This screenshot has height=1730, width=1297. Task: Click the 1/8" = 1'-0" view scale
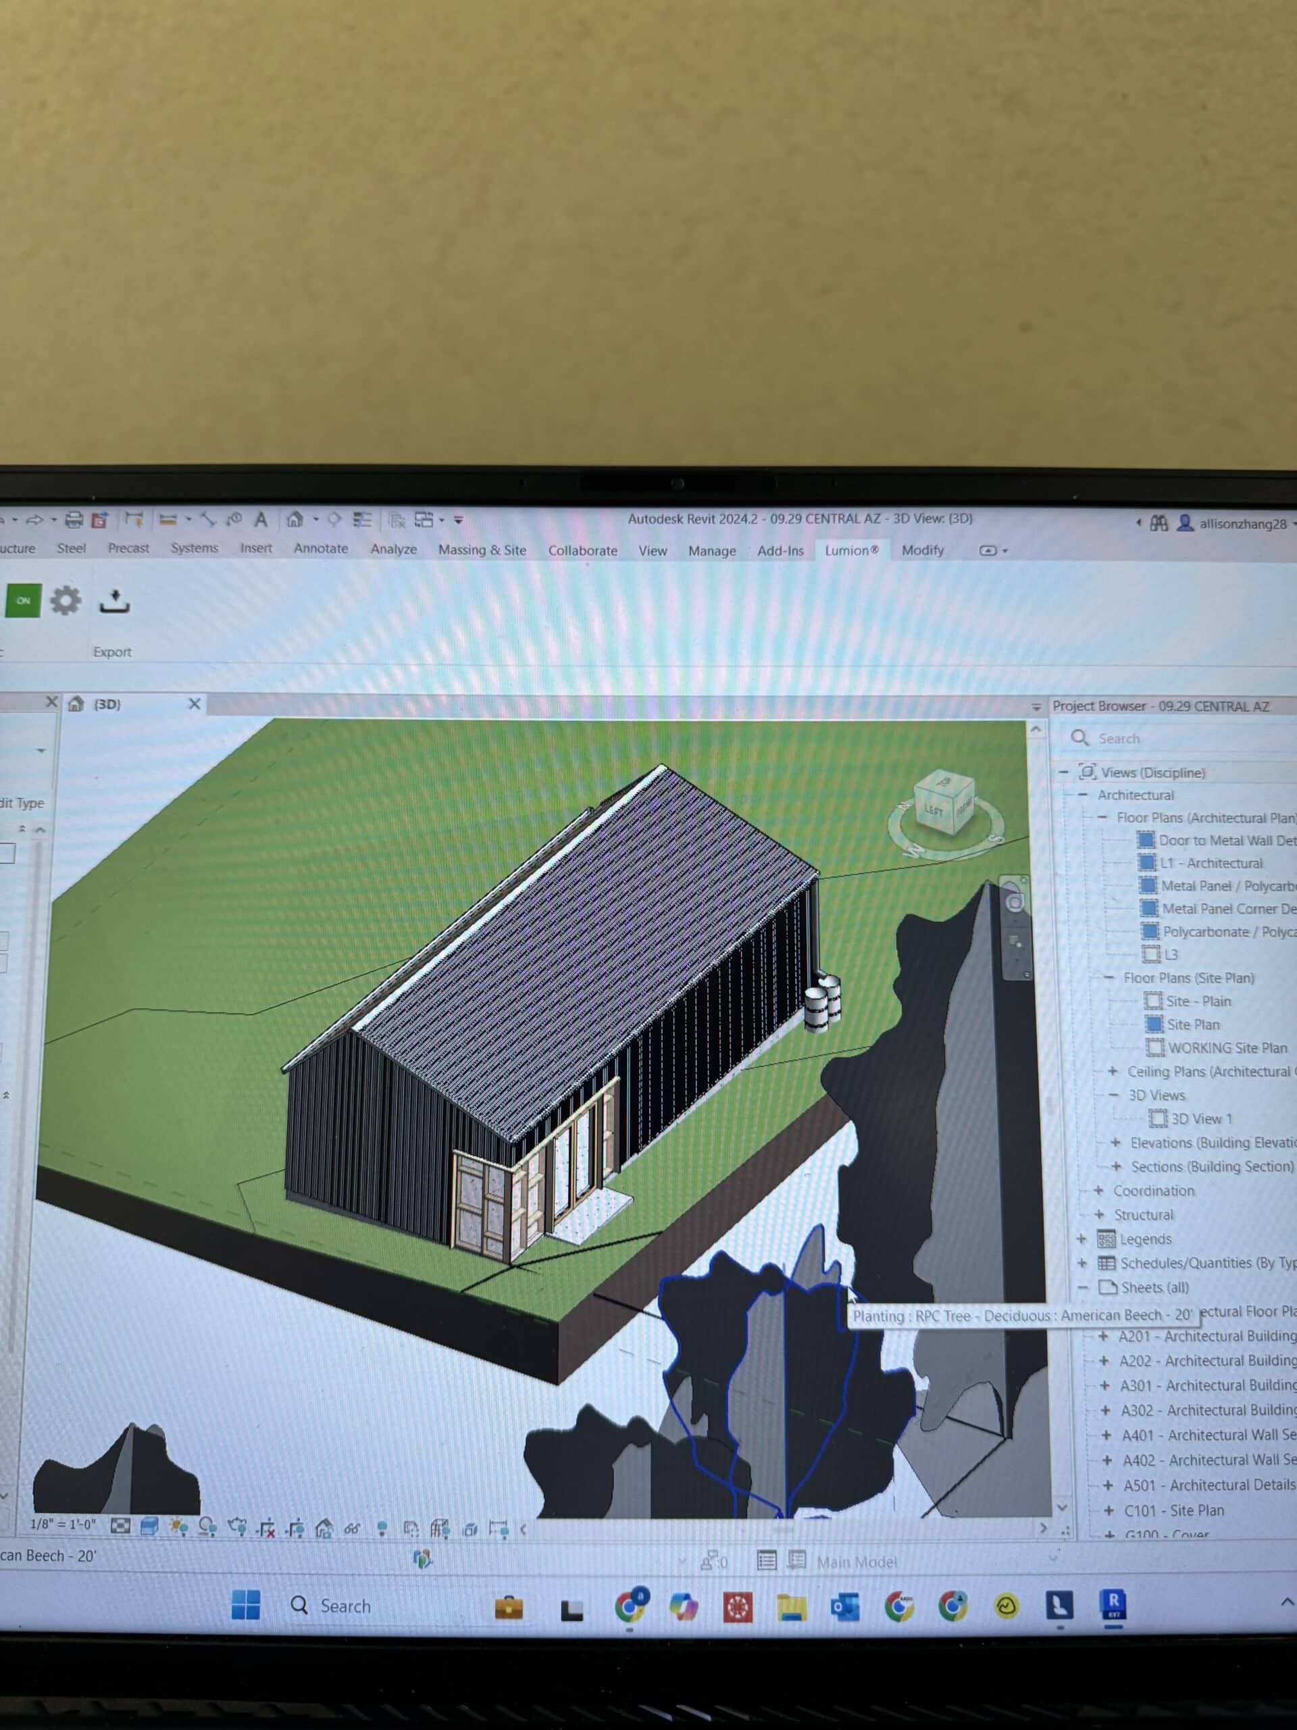[x=63, y=1525]
